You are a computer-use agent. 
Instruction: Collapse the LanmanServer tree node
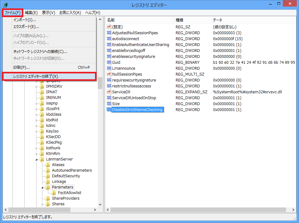pos(37,159)
